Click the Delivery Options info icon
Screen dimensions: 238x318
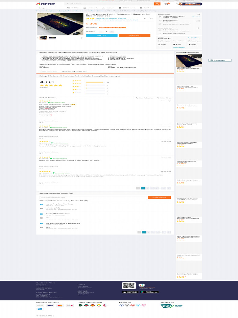coord(199,15)
